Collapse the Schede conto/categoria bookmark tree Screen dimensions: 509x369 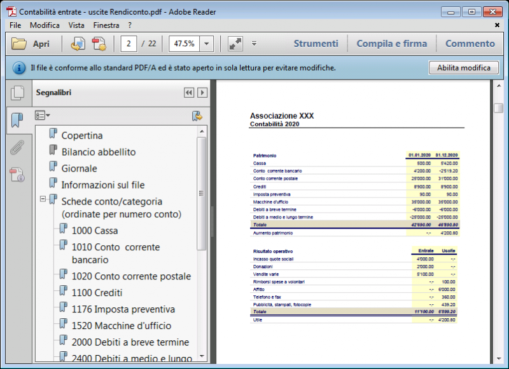click(x=43, y=199)
